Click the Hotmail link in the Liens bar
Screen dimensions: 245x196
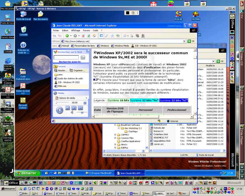tap(64, 46)
